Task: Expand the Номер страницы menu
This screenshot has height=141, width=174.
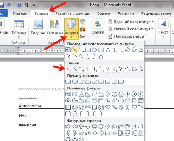Action: click(128, 36)
